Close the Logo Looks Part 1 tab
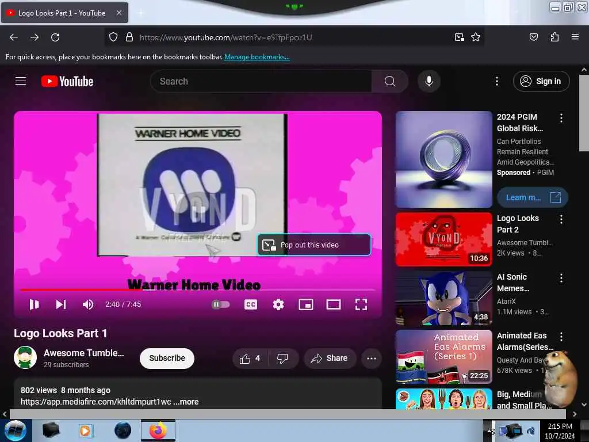 (118, 13)
